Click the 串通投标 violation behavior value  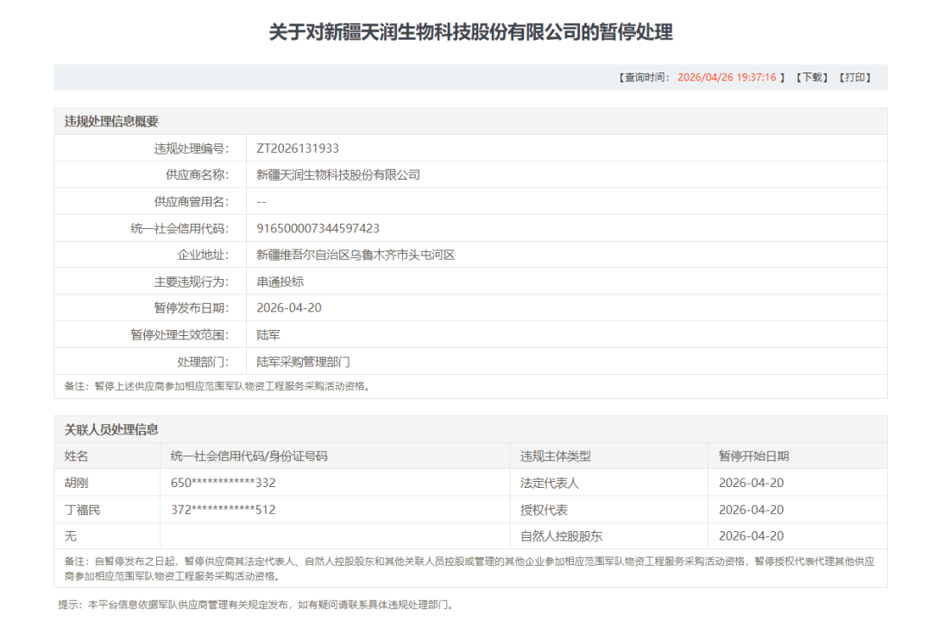click(280, 282)
